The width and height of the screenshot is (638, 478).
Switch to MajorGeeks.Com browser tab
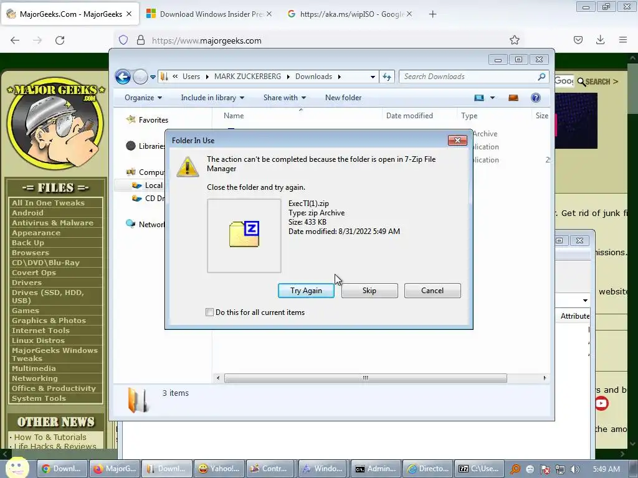click(69, 14)
